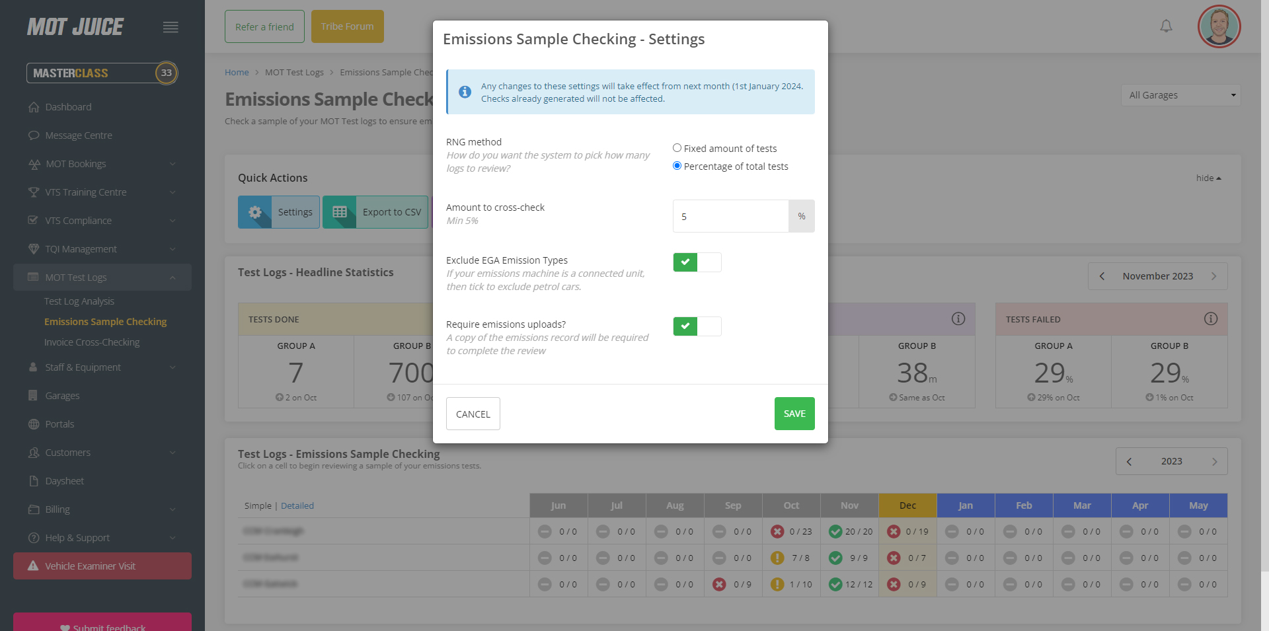This screenshot has height=631, width=1269.
Task: Expand Billing sidebar menu
Action: (102, 509)
